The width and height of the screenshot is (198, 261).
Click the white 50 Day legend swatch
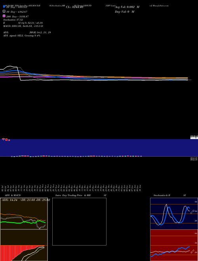(4, 11)
